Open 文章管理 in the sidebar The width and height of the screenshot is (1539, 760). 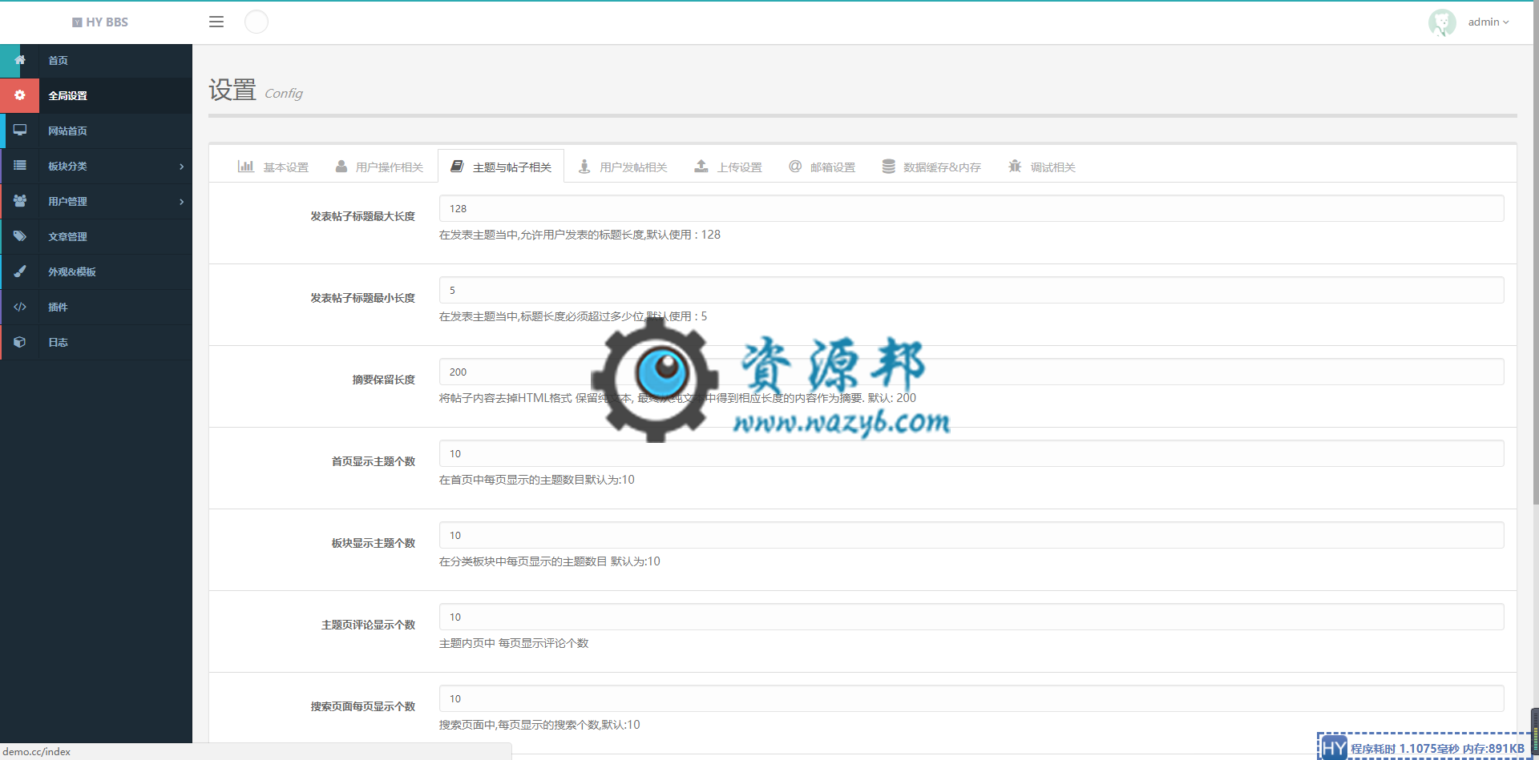pos(96,236)
